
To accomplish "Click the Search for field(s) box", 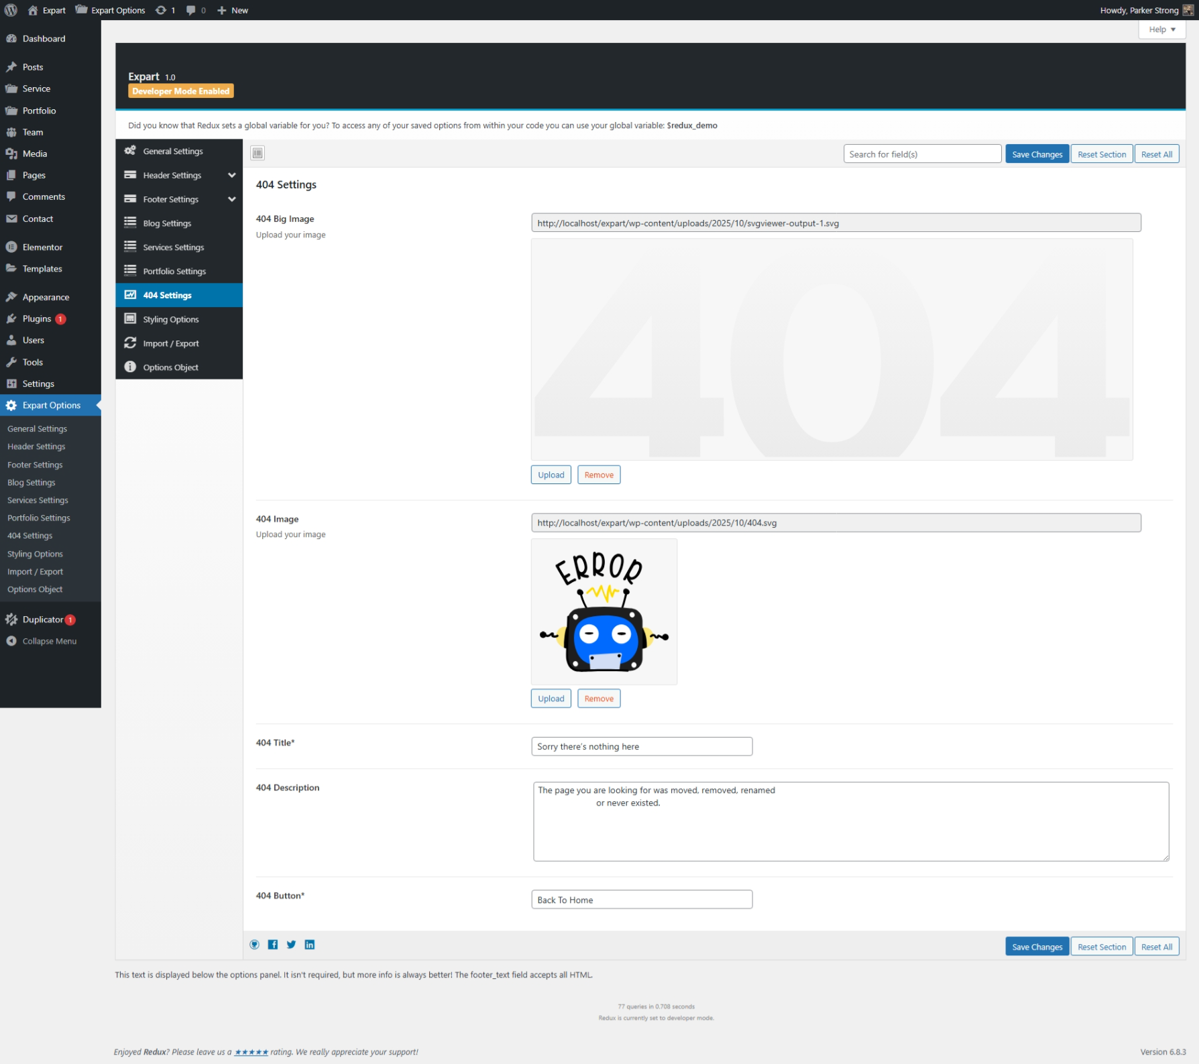I will tap(922, 154).
